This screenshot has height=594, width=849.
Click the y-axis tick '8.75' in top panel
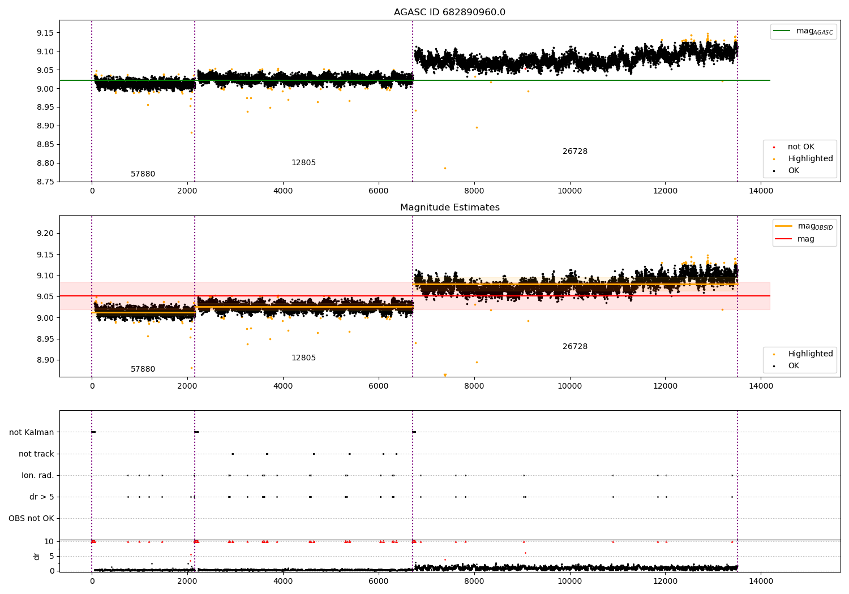[x=45, y=182]
